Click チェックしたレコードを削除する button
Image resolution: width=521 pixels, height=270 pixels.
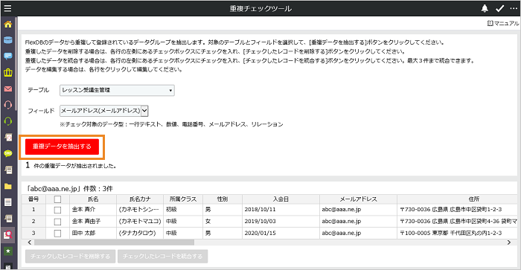coord(70,257)
